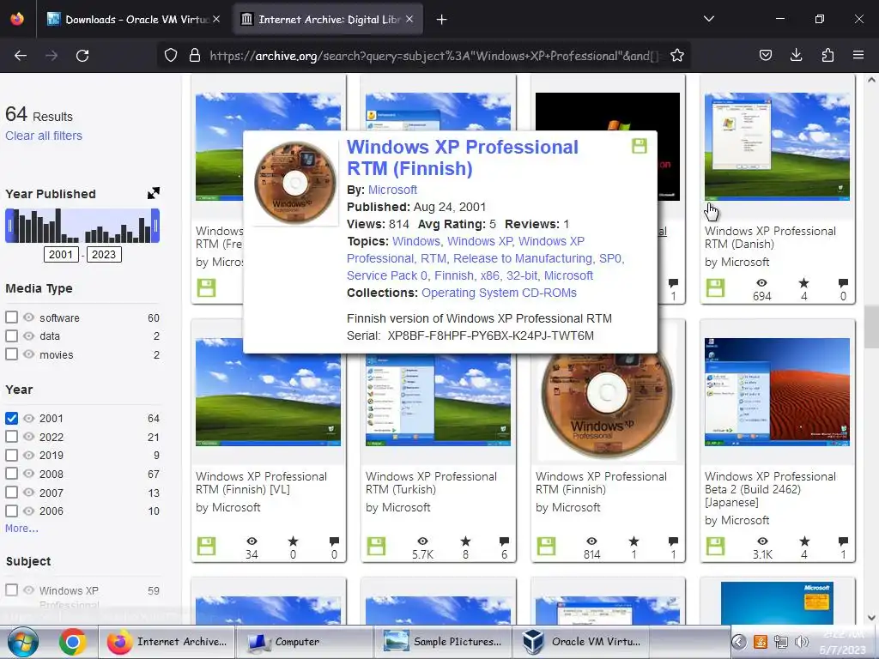Open the extensions puzzle icon
This screenshot has width=879, height=659.
point(827,55)
